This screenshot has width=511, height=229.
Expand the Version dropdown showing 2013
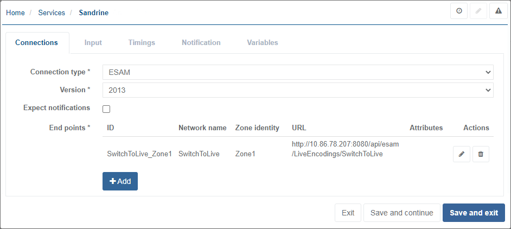(298, 90)
